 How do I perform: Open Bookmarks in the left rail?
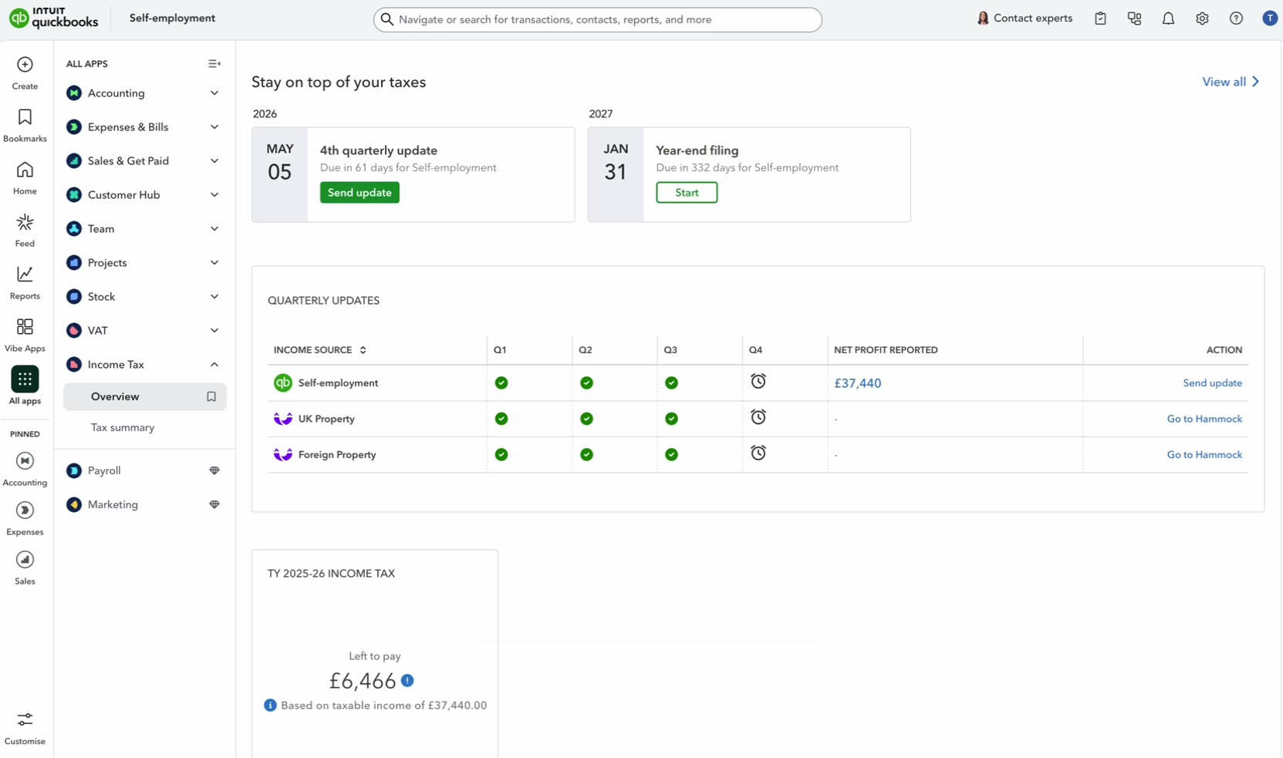coord(25,117)
